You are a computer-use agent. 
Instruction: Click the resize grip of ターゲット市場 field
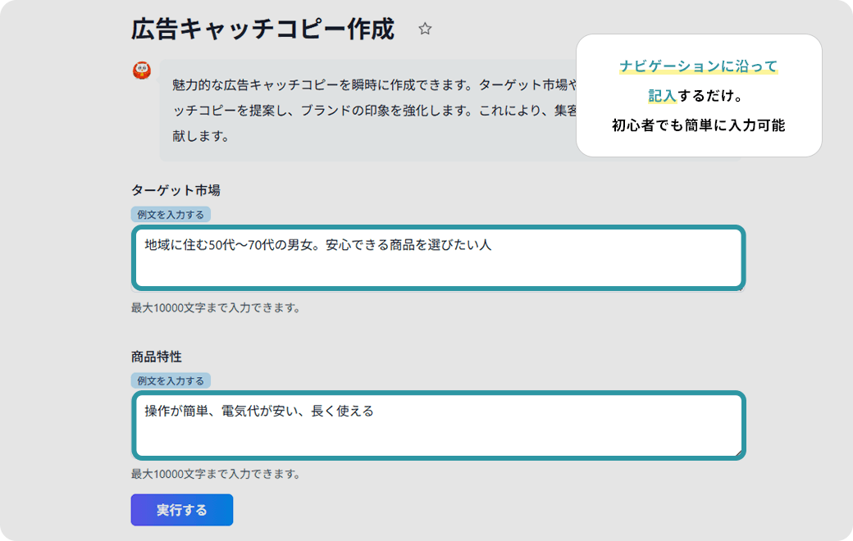(x=740, y=288)
